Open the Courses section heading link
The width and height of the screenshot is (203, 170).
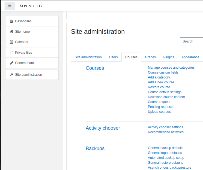(x=95, y=68)
